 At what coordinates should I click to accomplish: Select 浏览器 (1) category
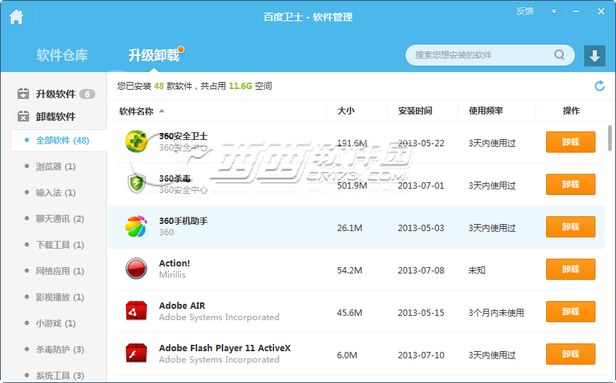[55, 167]
